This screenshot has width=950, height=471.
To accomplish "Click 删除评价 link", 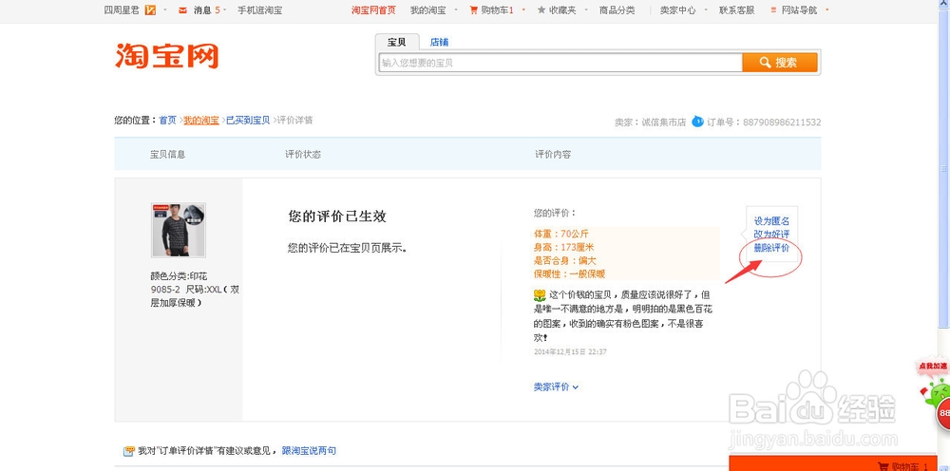I will coord(771,248).
